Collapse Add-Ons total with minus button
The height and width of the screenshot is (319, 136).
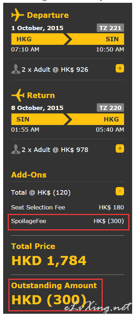(120, 192)
